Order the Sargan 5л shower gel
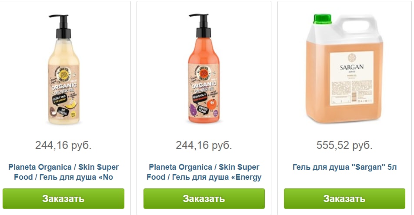The height and width of the screenshot is (215, 414). pos(344,198)
